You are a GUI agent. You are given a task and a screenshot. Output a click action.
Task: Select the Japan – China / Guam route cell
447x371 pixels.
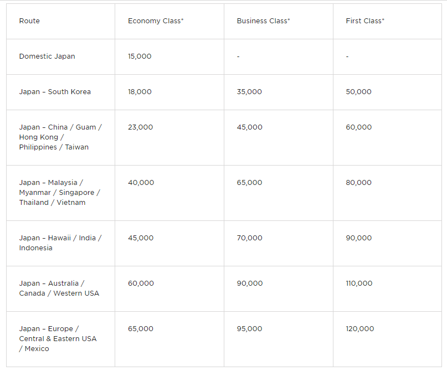click(60, 137)
